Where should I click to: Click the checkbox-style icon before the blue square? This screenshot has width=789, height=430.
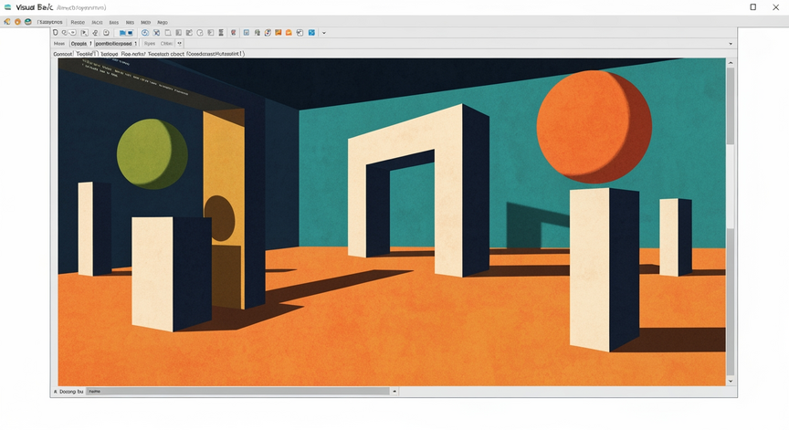click(300, 33)
